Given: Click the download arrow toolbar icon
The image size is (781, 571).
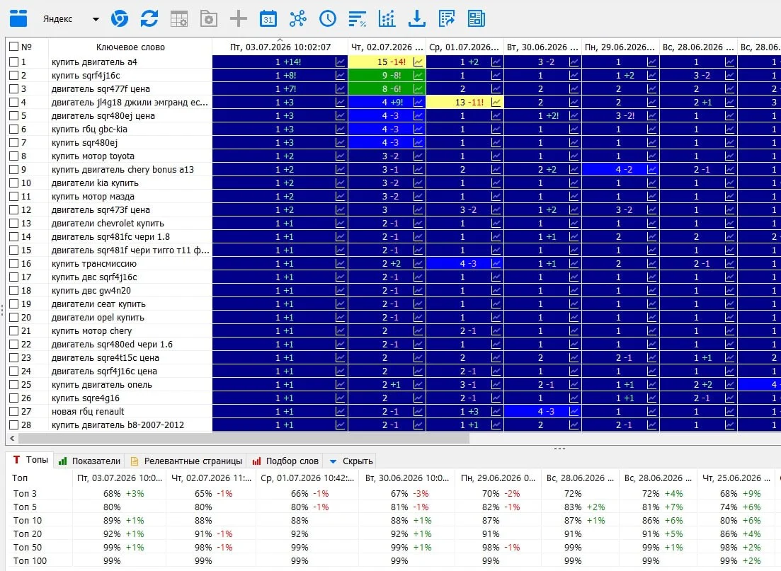Looking at the screenshot, I should coord(417,19).
